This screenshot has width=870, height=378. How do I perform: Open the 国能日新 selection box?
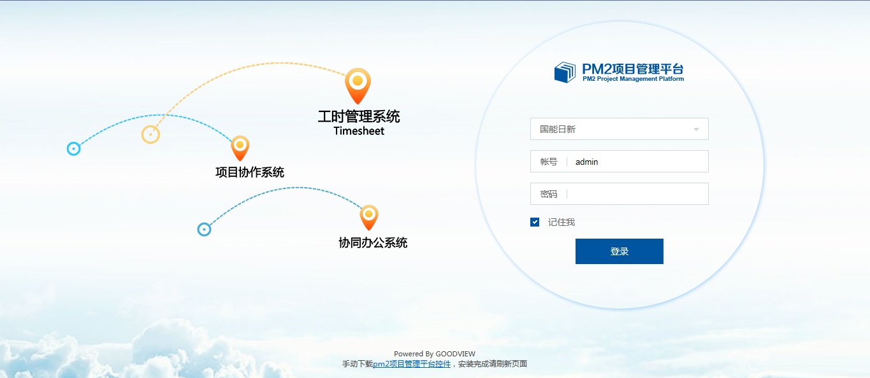(x=612, y=129)
